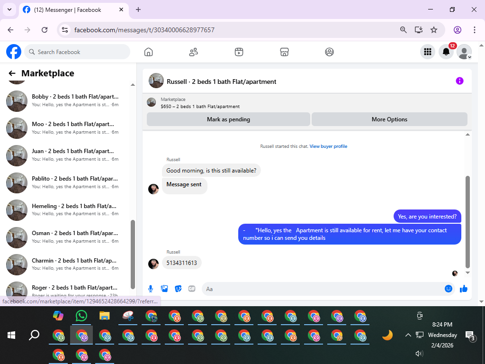This screenshot has height=364, width=485.
Task: Open Pablito's conversation
Action: click(66, 182)
